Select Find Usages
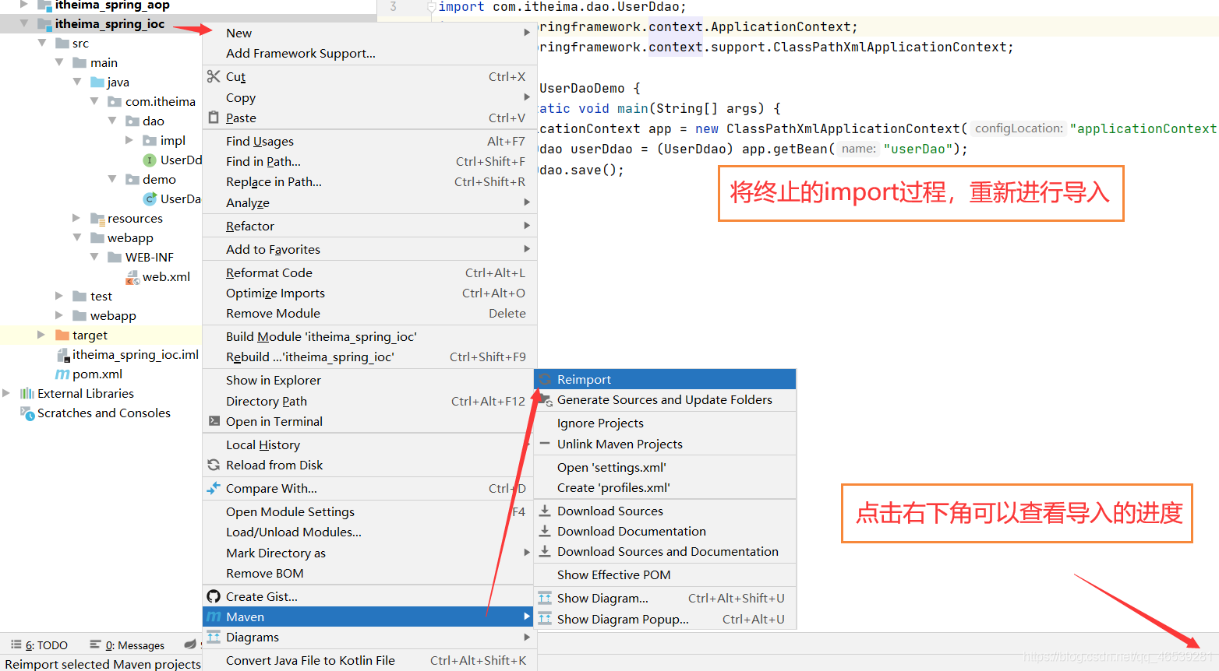Image resolution: width=1219 pixels, height=671 pixels. pyautogui.click(x=368, y=141)
